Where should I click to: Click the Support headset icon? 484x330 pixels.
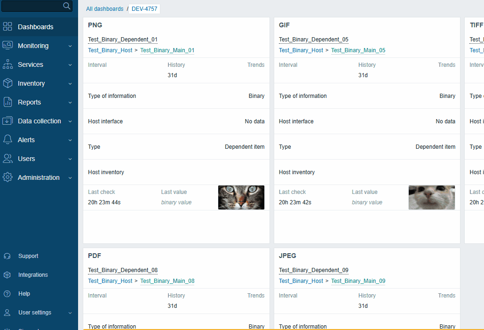tap(8, 256)
